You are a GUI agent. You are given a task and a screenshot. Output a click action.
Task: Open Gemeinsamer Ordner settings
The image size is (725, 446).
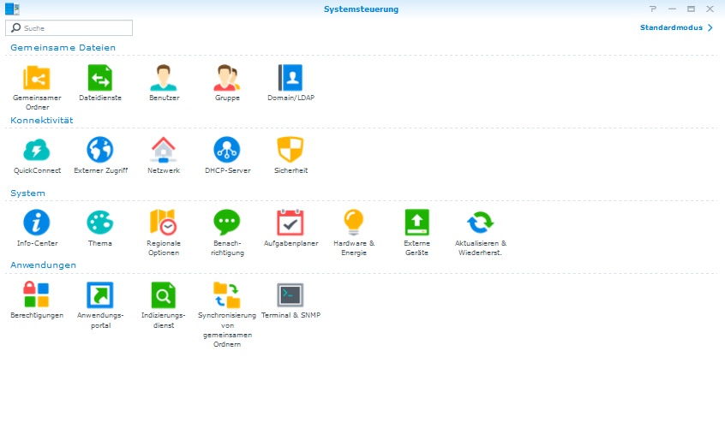[37, 79]
